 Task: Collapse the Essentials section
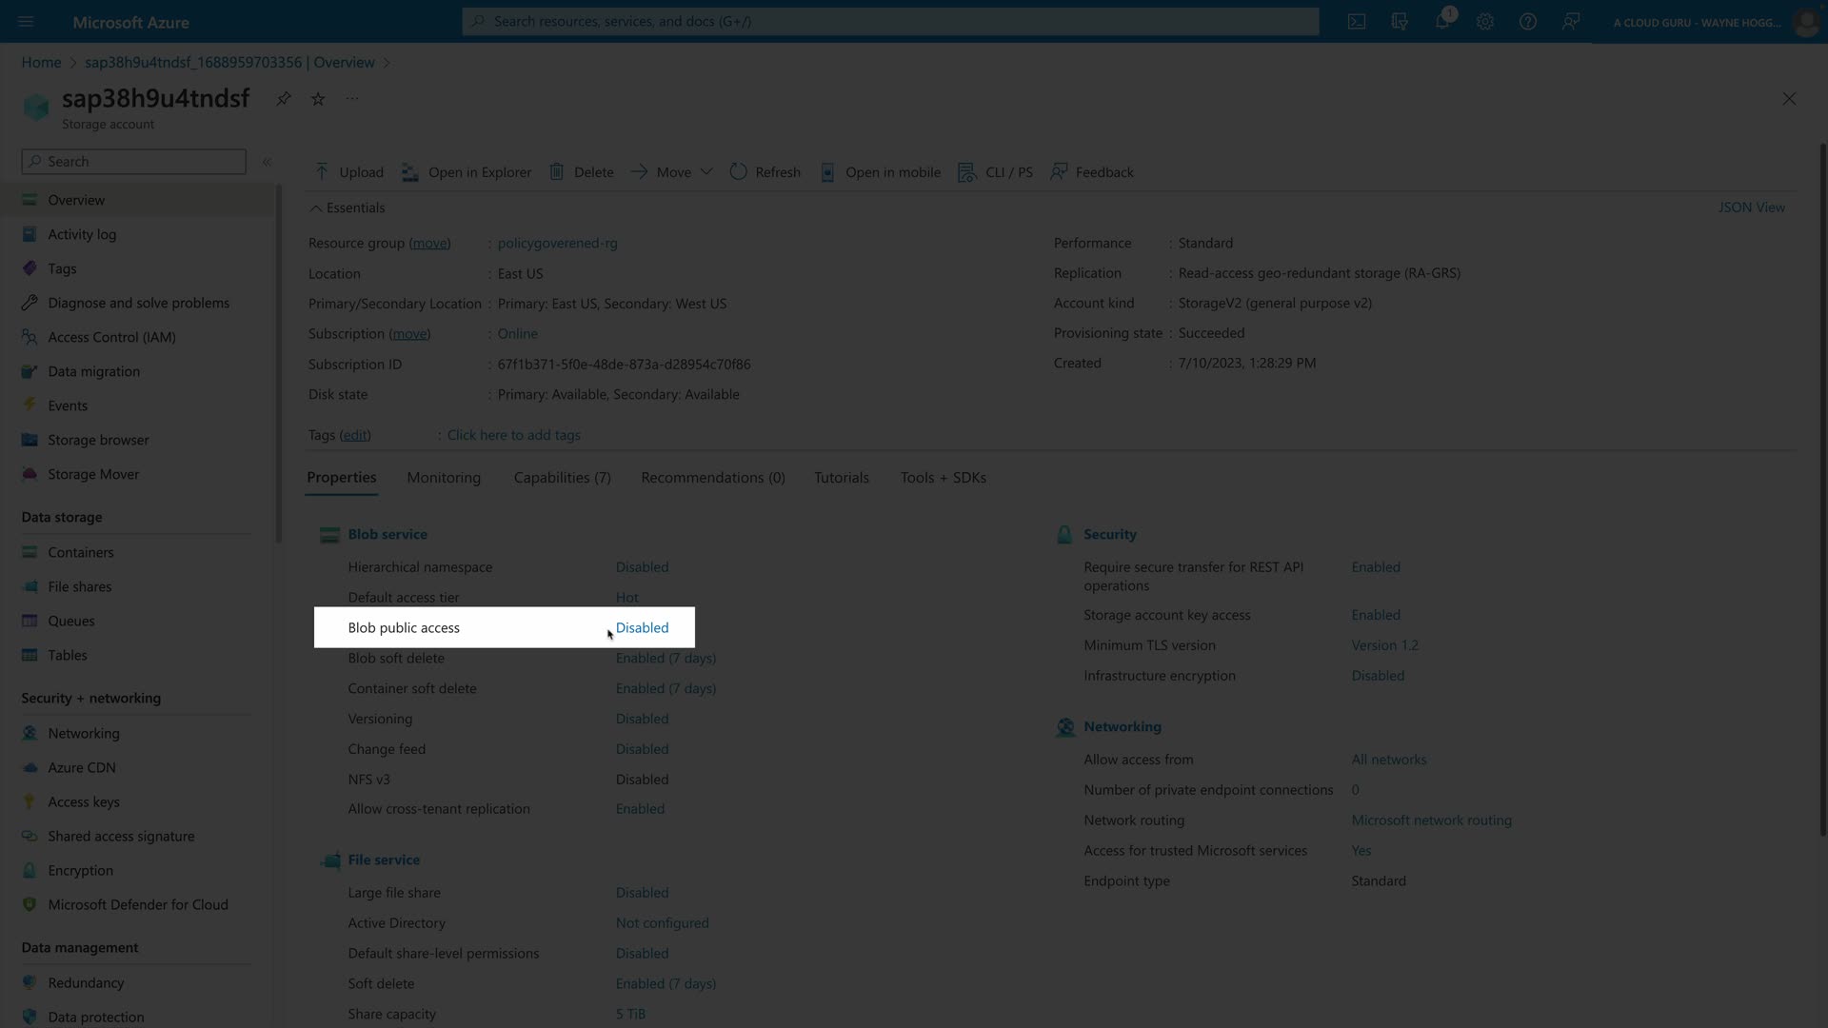click(316, 208)
